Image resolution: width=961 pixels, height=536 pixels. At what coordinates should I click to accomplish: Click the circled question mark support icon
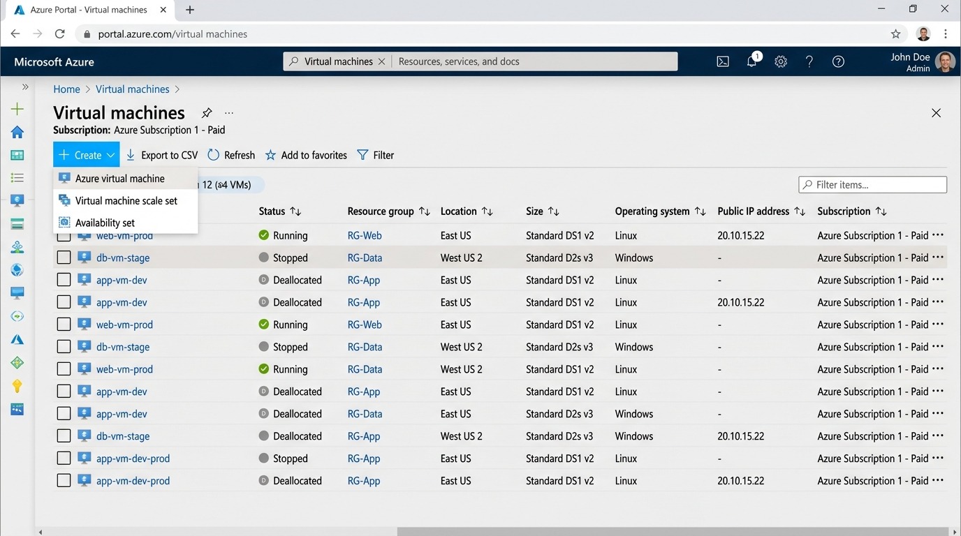coord(839,61)
